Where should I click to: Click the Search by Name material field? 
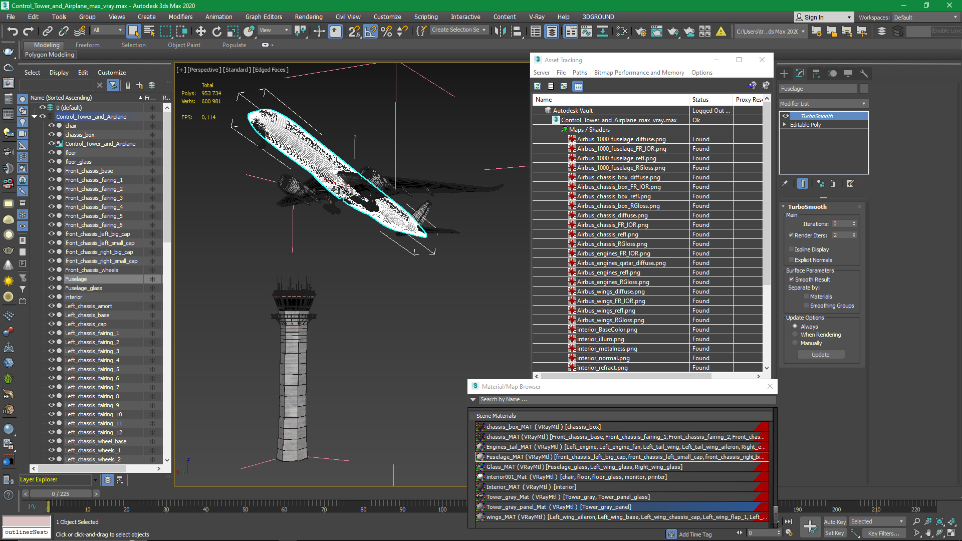[626, 400]
